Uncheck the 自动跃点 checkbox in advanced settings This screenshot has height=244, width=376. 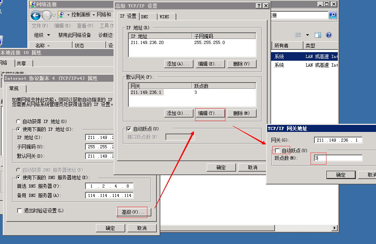(129, 129)
